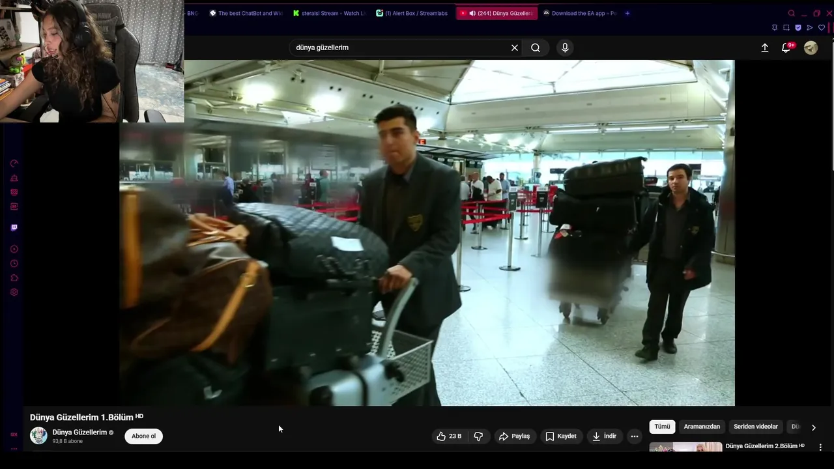
Task: Click the pin icon in browser toolbar
Action: point(775,27)
